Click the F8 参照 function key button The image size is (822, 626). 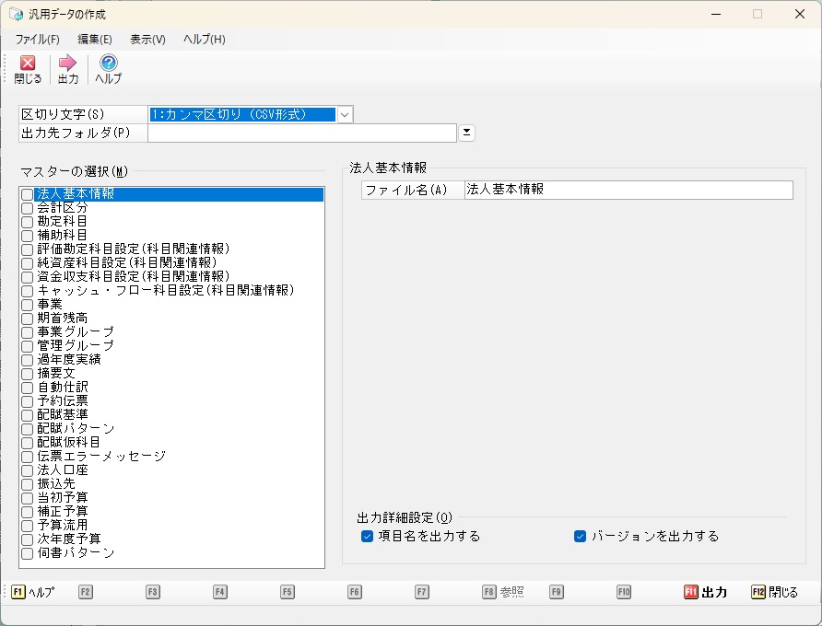[x=503, y=592]
